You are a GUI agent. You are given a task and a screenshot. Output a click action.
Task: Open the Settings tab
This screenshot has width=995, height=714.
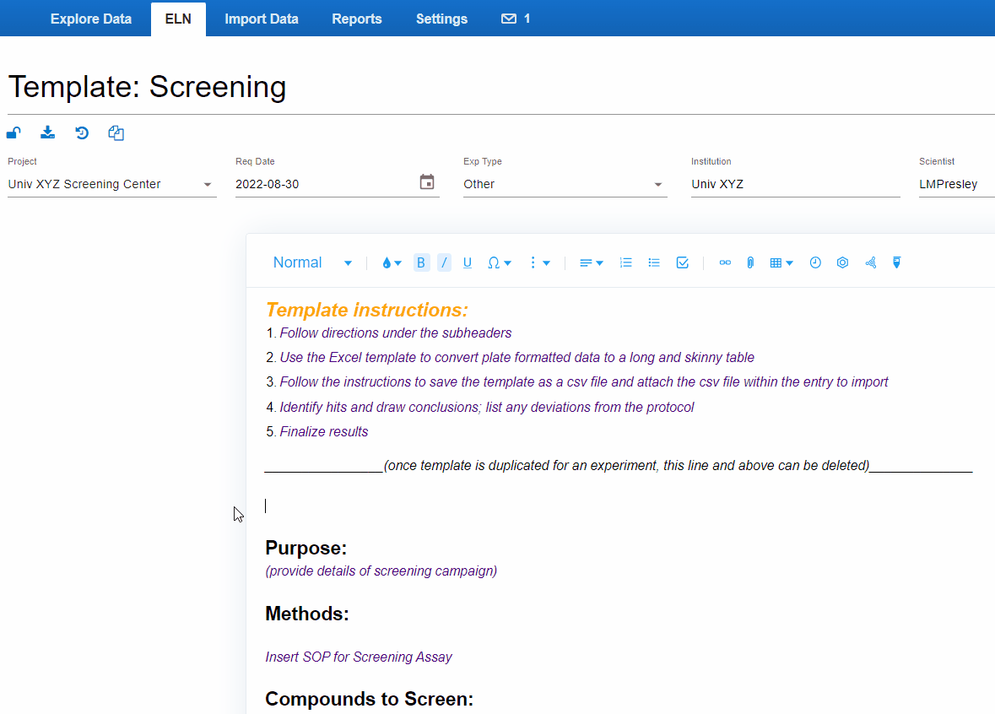(x=441, y=19)
